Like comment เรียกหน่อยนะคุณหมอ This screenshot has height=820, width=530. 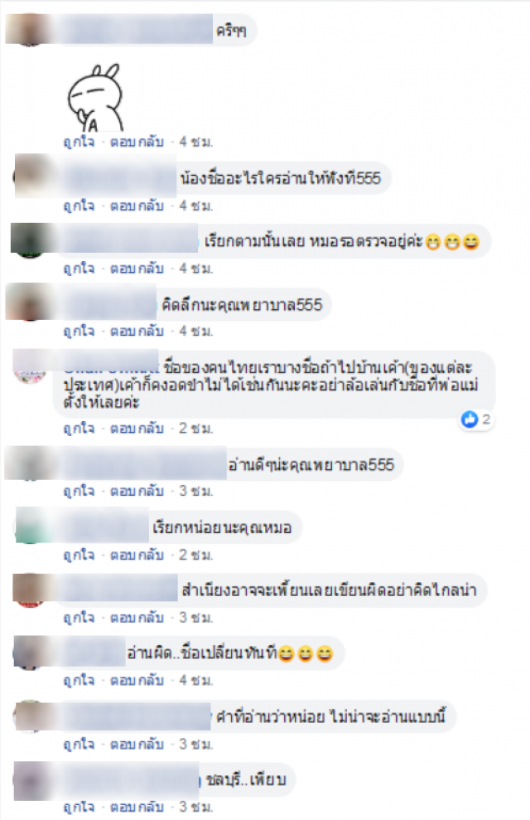pyautogui.click(x=79, y=555)
